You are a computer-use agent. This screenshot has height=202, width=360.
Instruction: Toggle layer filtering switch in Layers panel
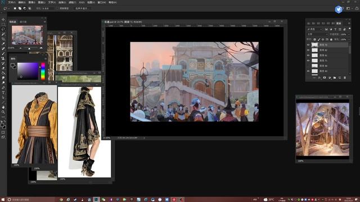click(x=349, y=29)
